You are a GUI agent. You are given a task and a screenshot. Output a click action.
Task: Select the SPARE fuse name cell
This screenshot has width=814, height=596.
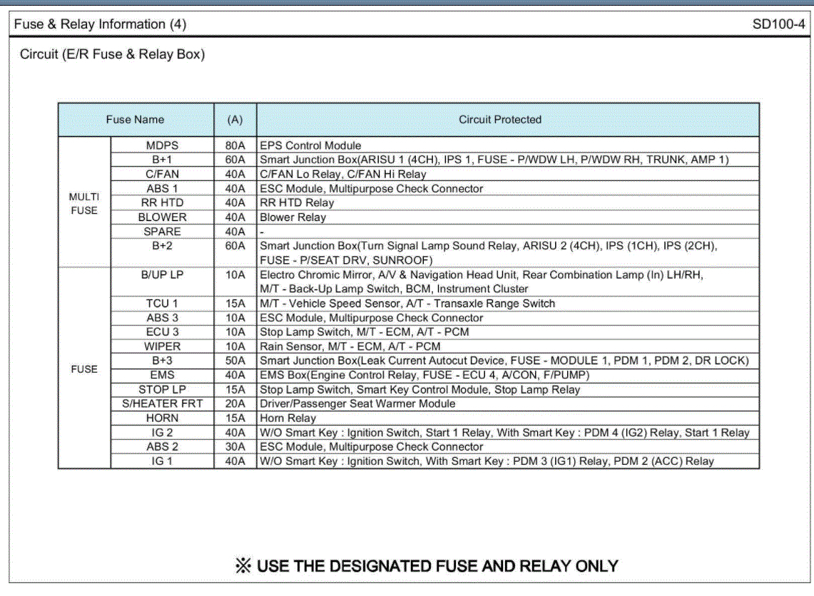(x=162, y=232)
